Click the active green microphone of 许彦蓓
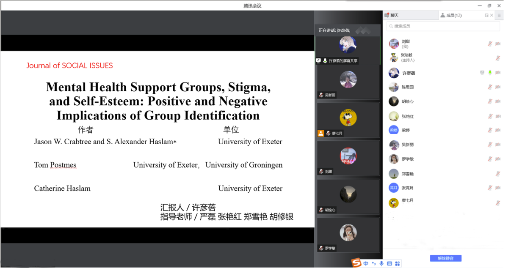 (x=490, y=73)
